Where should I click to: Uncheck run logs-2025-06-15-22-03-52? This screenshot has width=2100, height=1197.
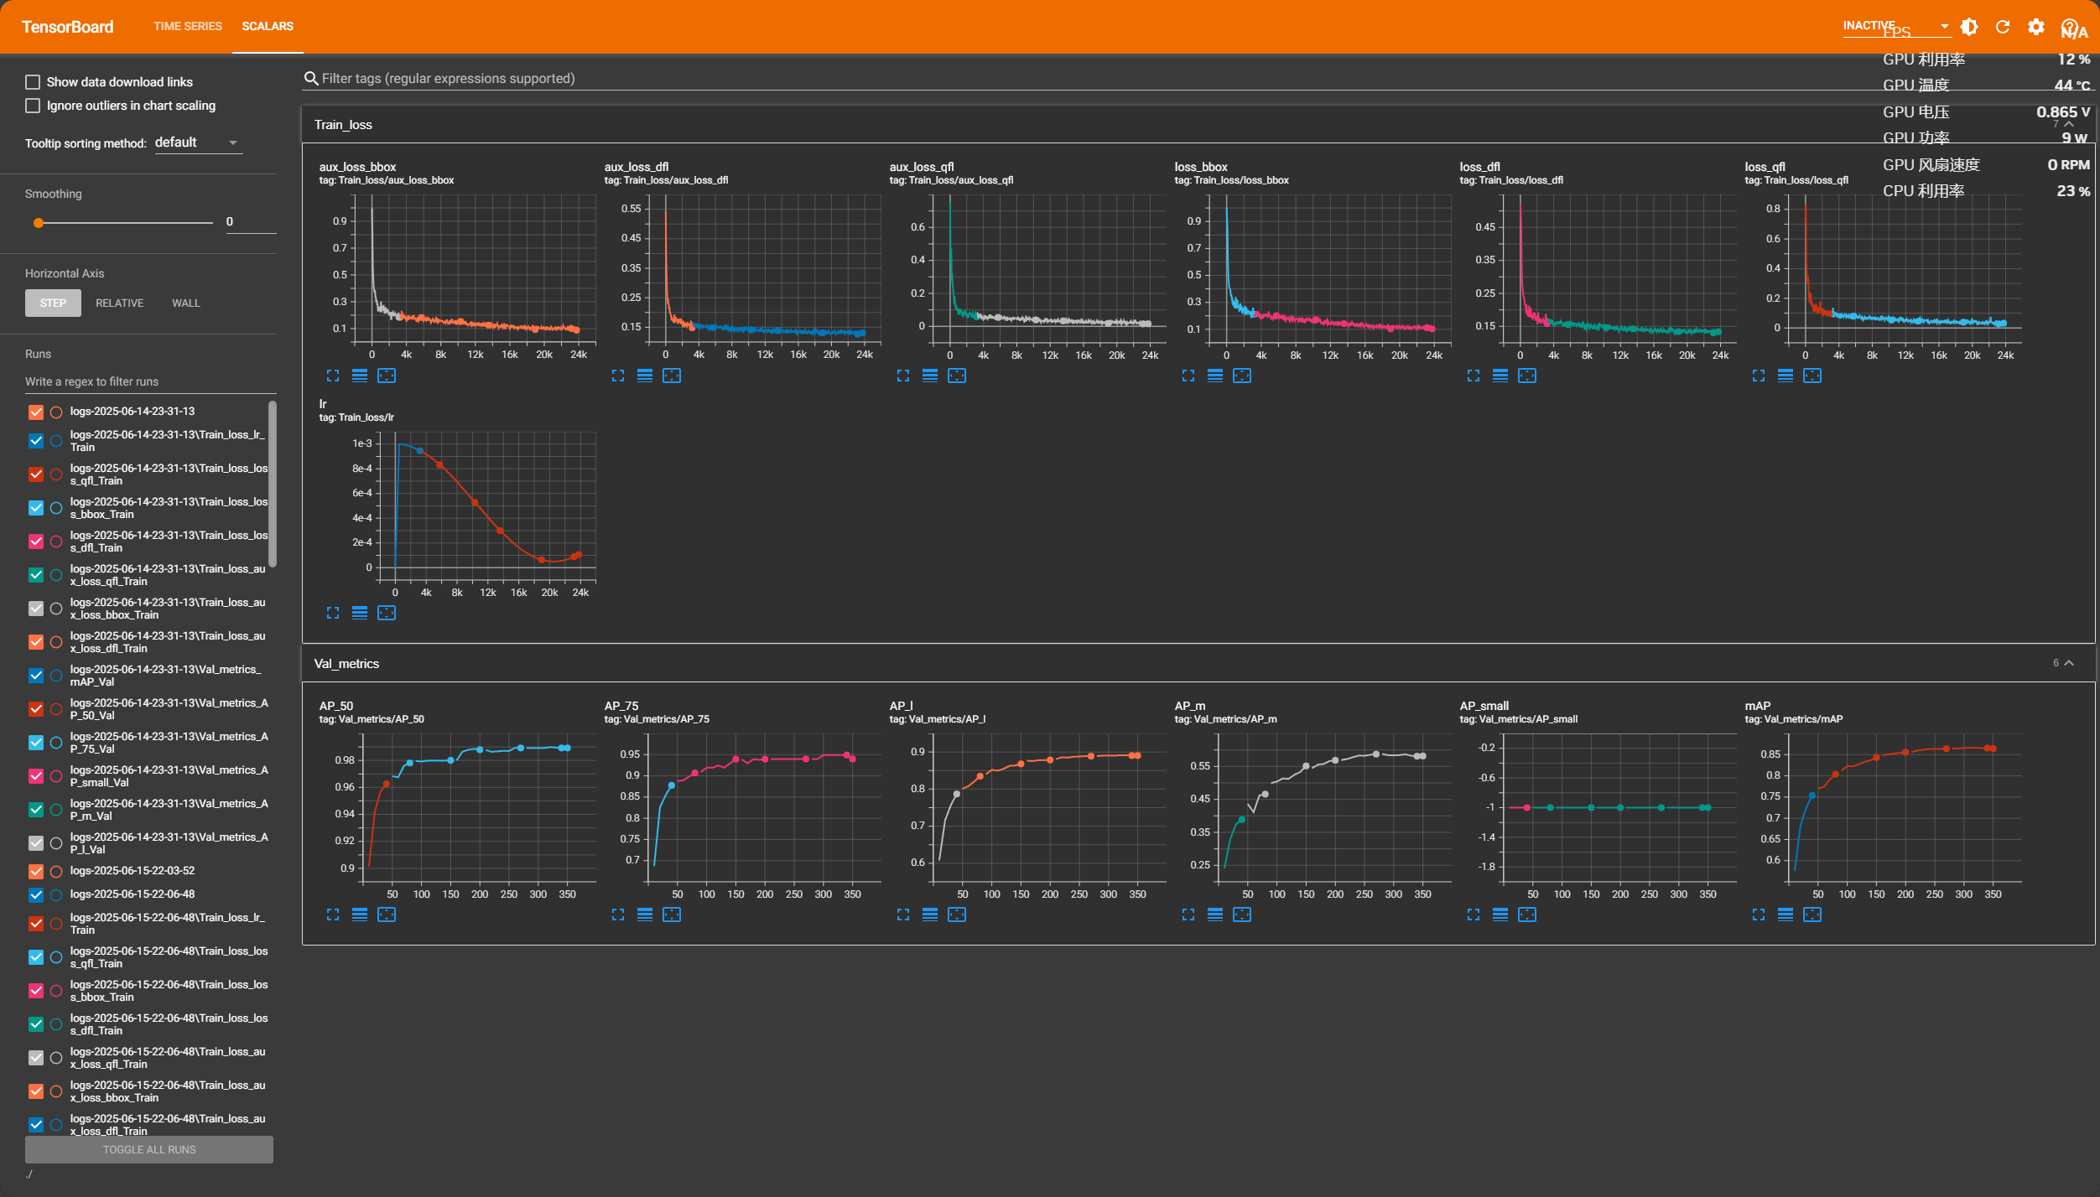(36, 871)
